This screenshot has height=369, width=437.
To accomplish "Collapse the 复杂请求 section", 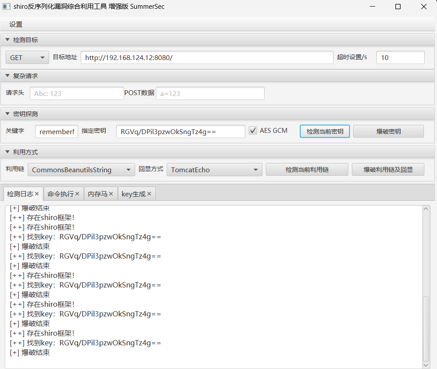I will [7, 76].
